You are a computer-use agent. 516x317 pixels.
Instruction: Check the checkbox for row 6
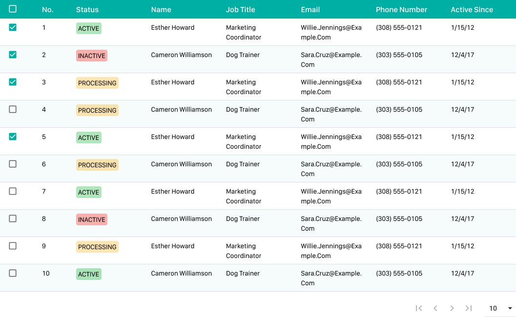coord(13,164)
